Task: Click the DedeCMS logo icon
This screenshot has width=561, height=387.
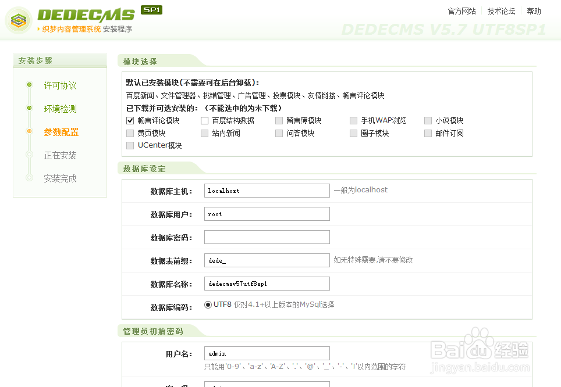Action: click(x=19, y=20)
